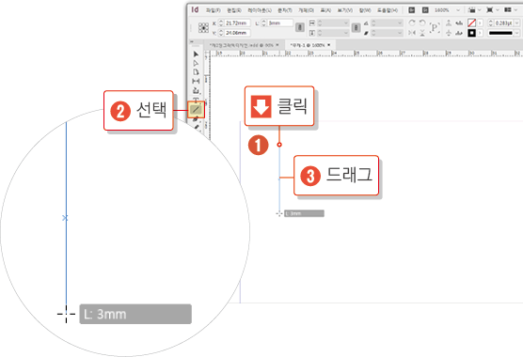Click the stroke color swatch (black)

click(x=471, y=33)
